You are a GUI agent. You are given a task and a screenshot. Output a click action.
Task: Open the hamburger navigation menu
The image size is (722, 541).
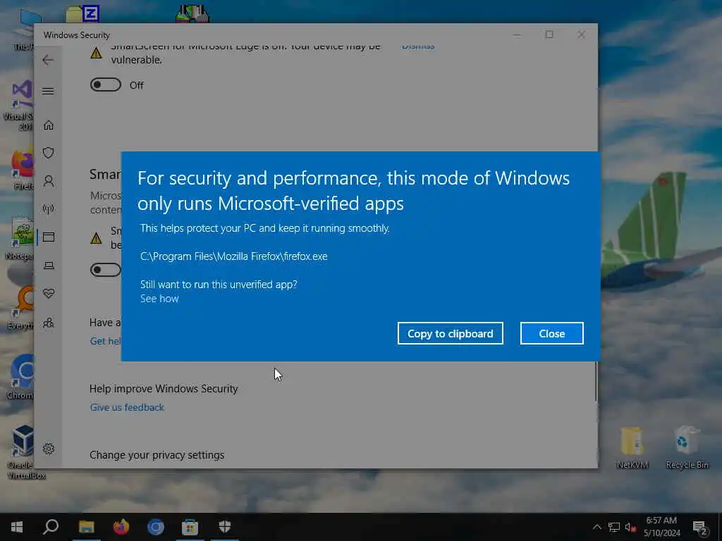click(48, 91)
